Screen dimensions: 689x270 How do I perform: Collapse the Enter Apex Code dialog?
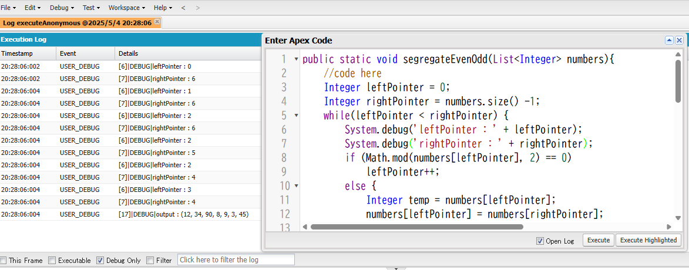click(669, 41)
